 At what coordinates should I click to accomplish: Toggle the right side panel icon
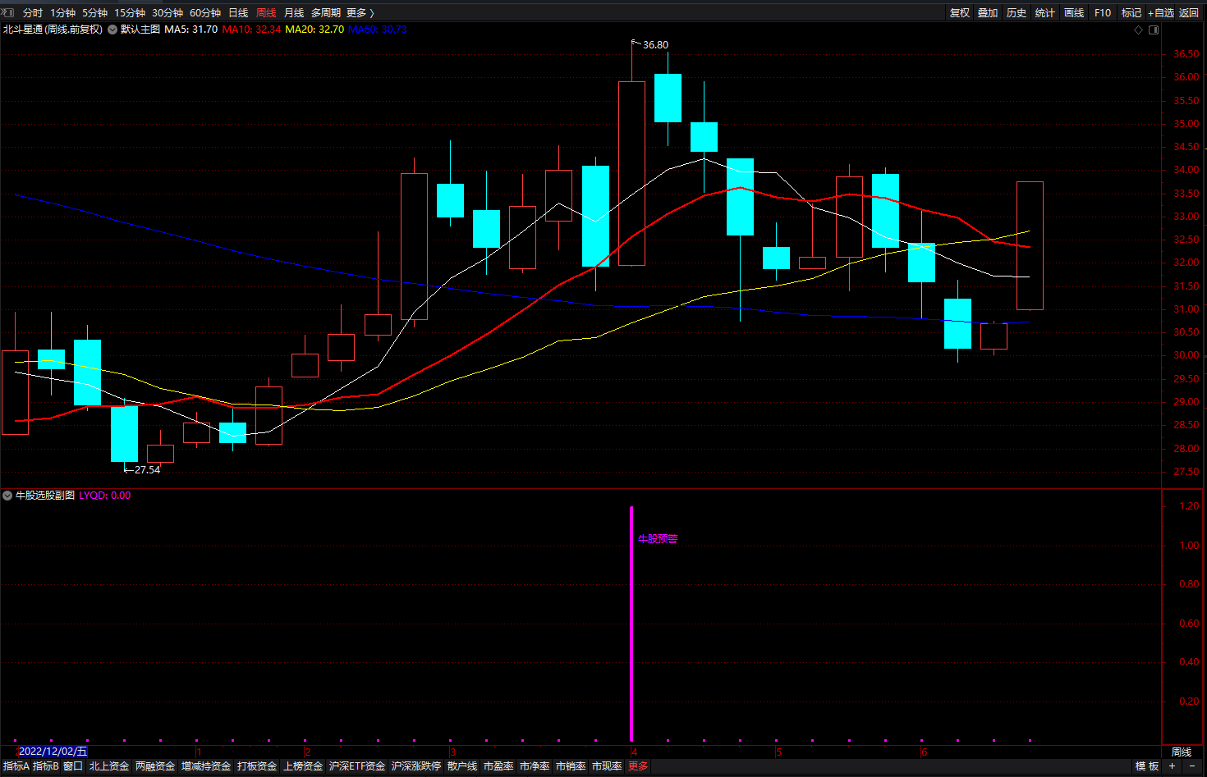(1154, 30)
